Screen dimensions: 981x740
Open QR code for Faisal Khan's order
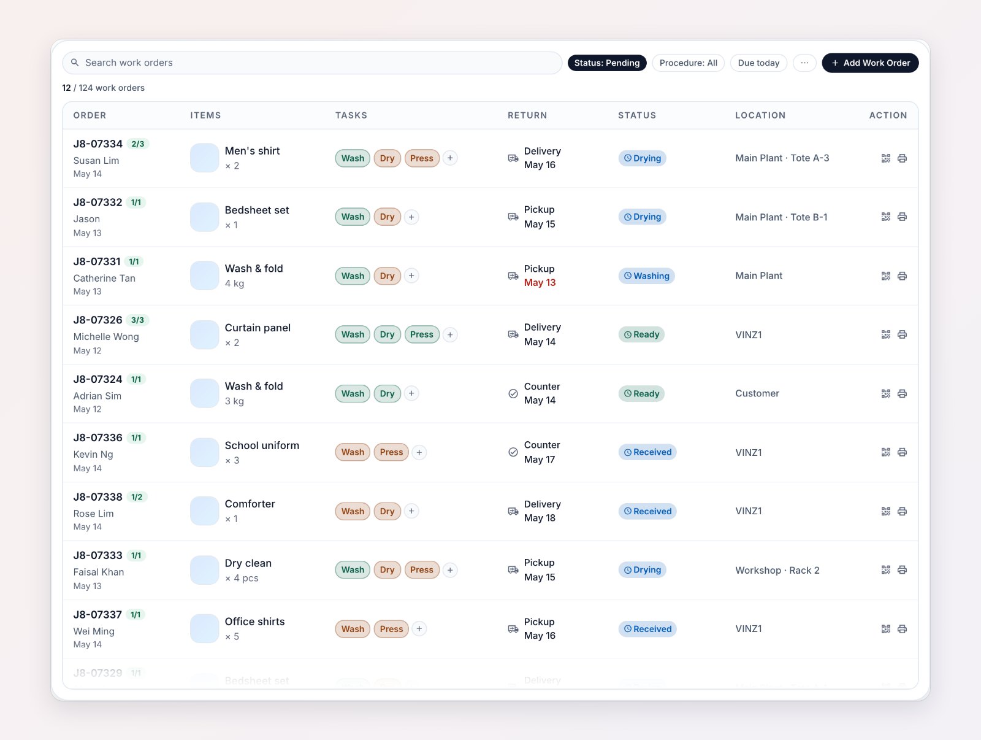tap(885, 570)
